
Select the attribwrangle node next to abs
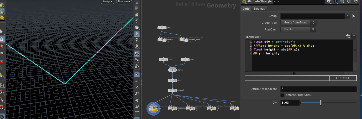(x=173, y=108)
